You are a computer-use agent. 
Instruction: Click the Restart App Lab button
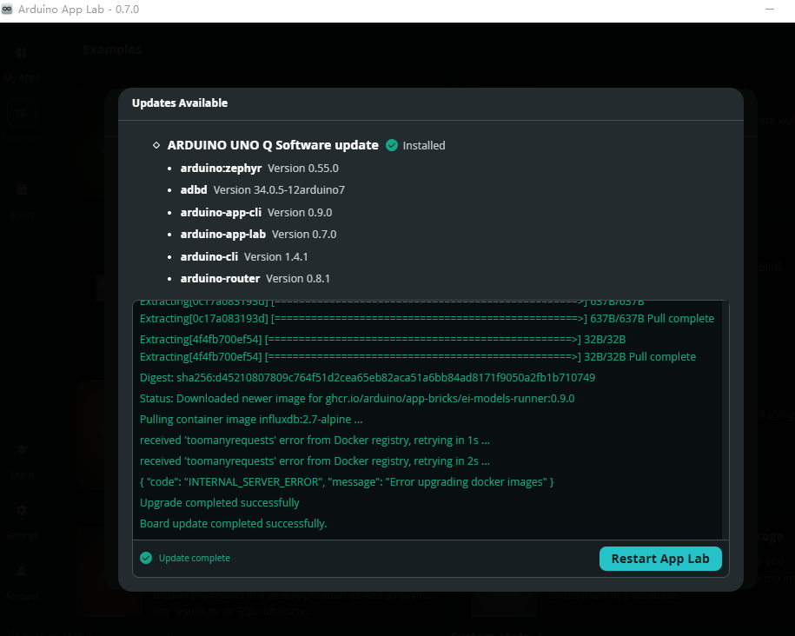pos(660,559)
